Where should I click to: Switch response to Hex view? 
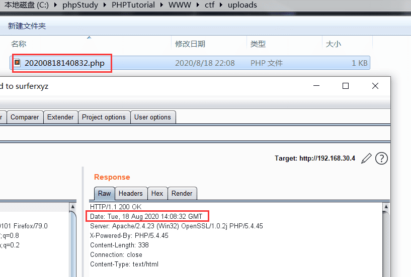(x=157, y=194)
